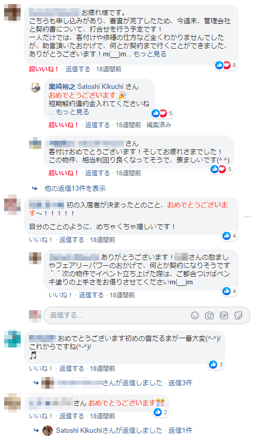Image resolution: width=256 pixels, height=439 pixels.
Task: Open 黒崎裕之's profile picture
Action: [x=35, y=87]
